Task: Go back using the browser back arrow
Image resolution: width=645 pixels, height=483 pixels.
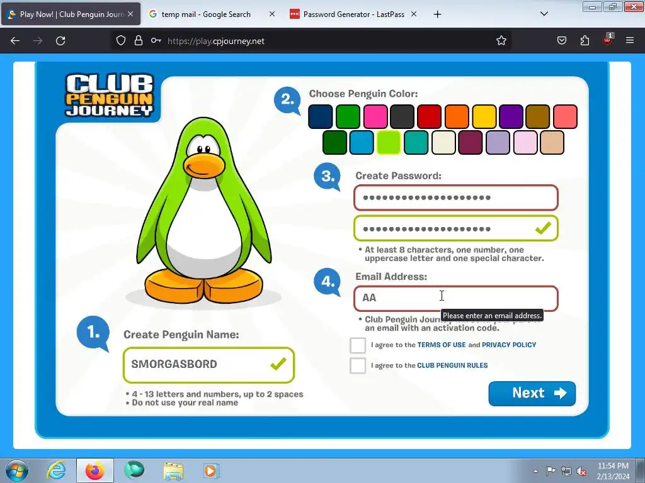Action: click(15, 41)
